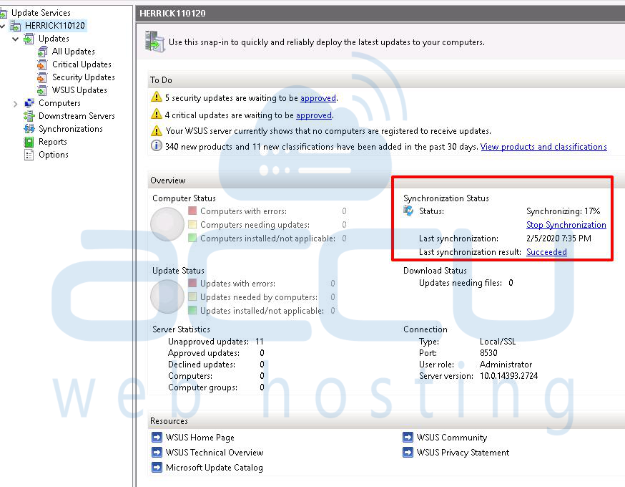Click green Updates installed/not applicable swatch
The image size is (625, 487).
[x=192, y=310]
